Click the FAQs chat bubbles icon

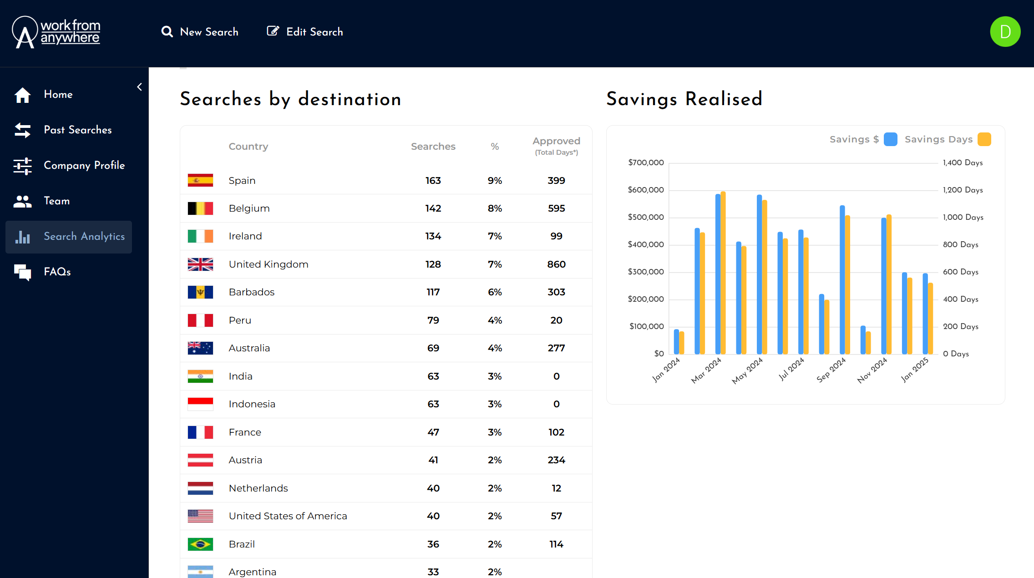tap(22, 272)
